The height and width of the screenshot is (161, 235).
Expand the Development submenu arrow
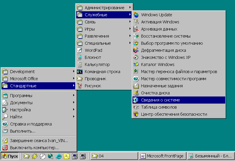73,71
